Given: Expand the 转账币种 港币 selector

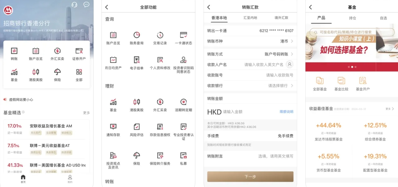Looking at the screenshot, I should [250, 41].
